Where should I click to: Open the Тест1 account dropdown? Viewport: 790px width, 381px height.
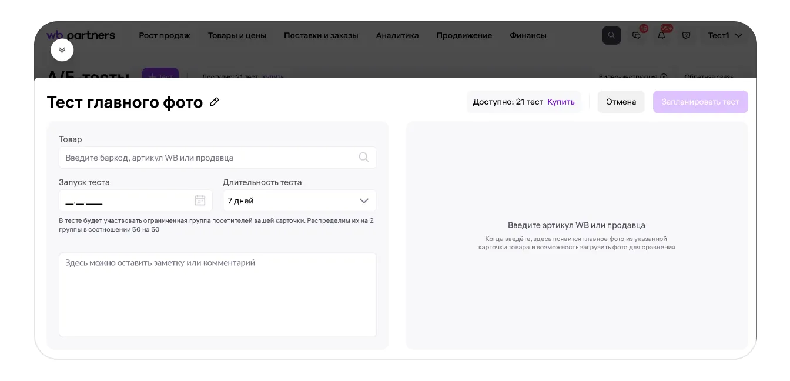[x=725, y=35]
